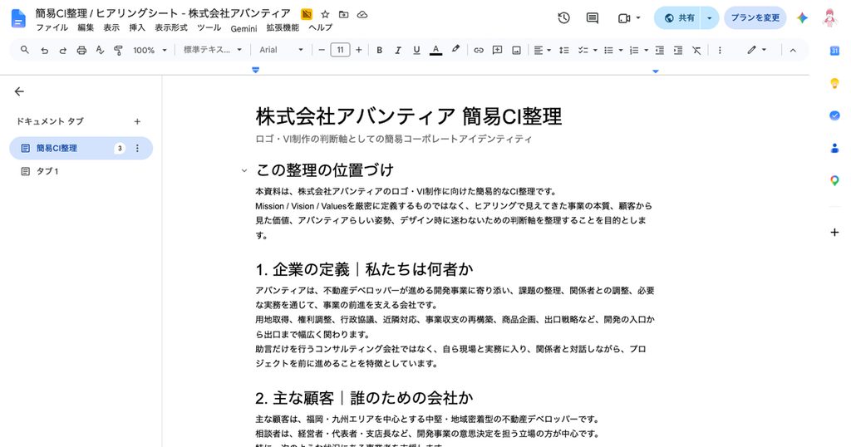
Task: Activate the paint format tool
Action: (x=118, y=50)
